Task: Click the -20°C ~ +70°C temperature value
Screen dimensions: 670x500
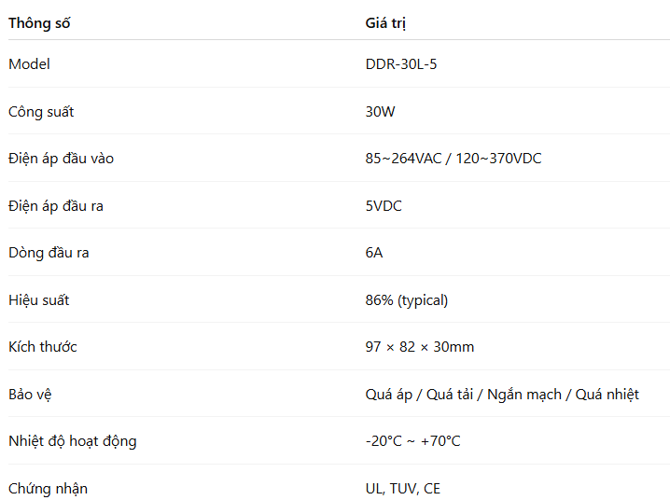Action: click(413, 441)
